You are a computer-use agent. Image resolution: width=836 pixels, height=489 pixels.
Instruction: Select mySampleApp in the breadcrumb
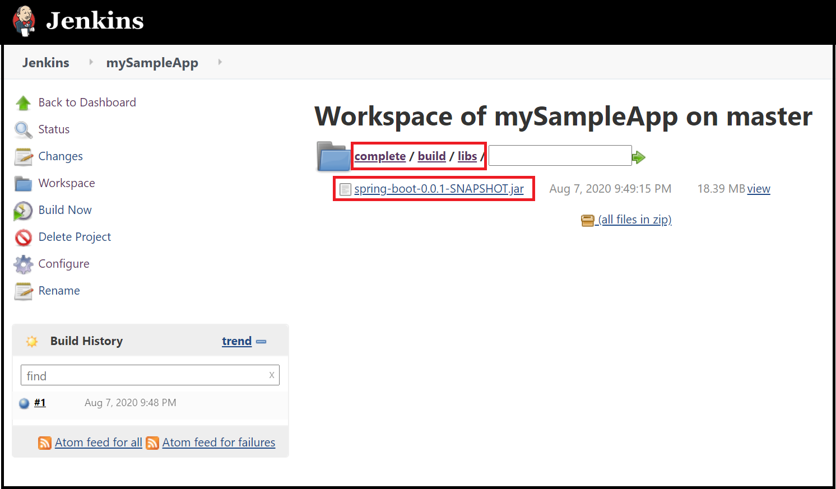(152, 63)
